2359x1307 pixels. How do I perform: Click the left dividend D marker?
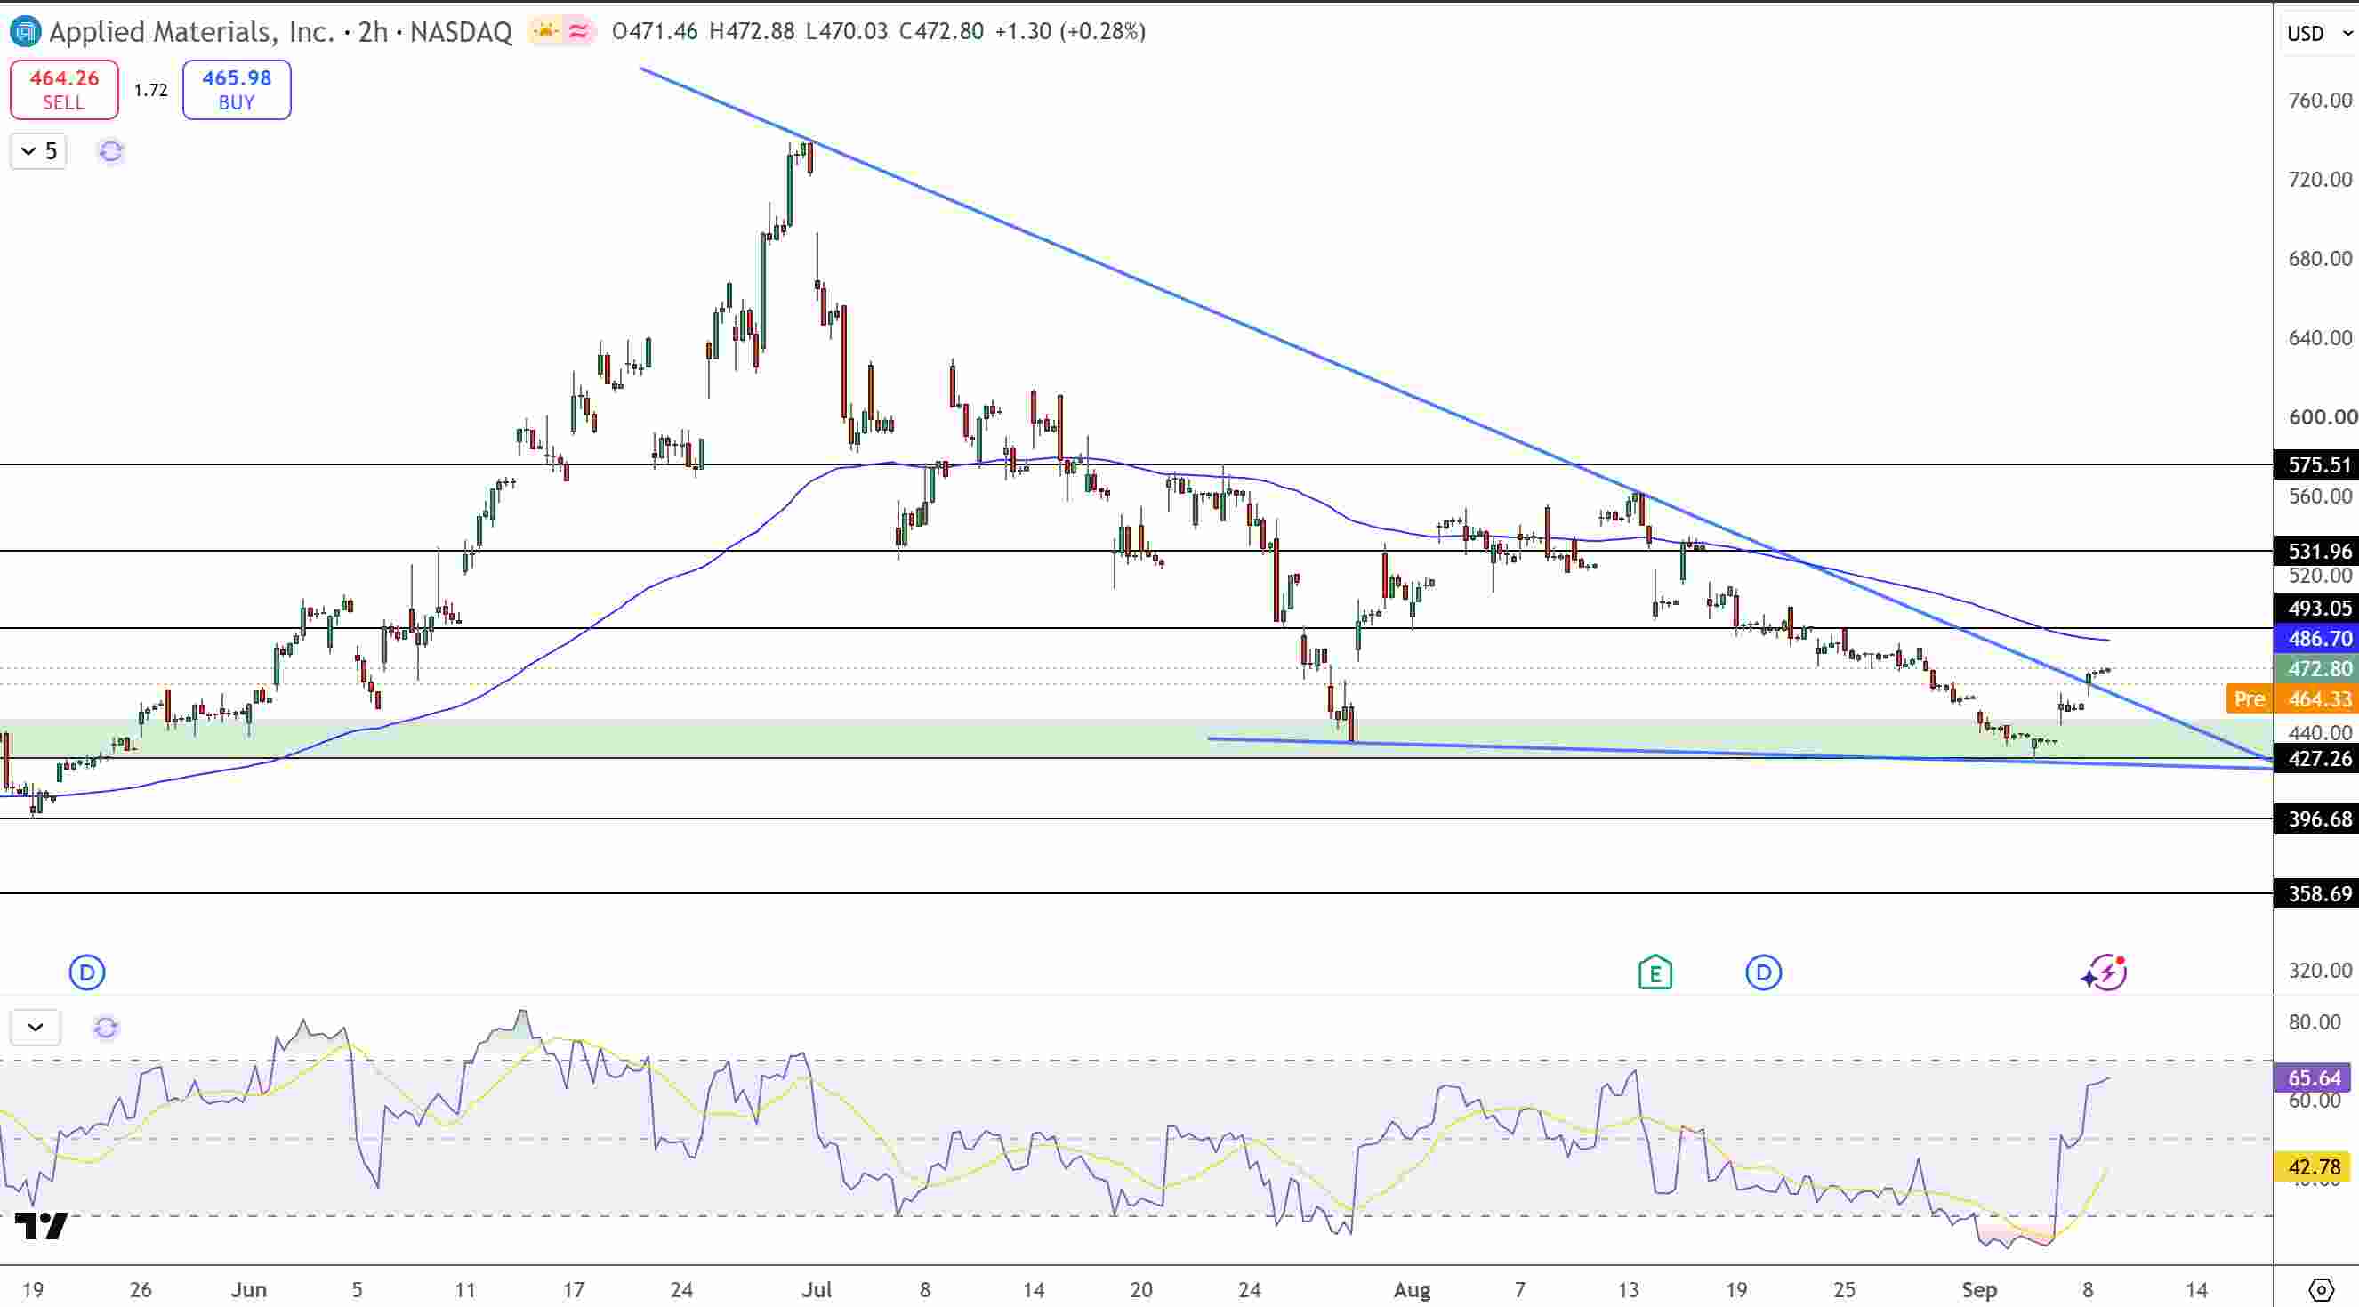pos(87,972)
